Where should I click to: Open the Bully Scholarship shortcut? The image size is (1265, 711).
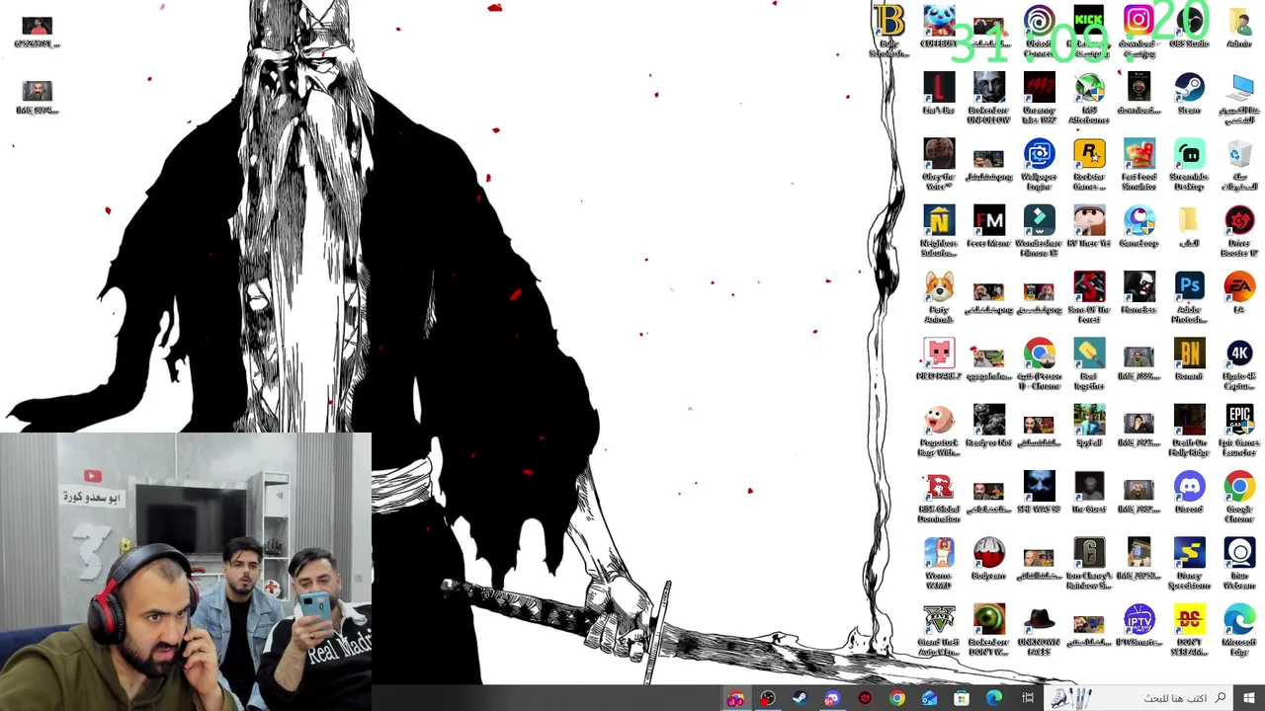point(888,30)
